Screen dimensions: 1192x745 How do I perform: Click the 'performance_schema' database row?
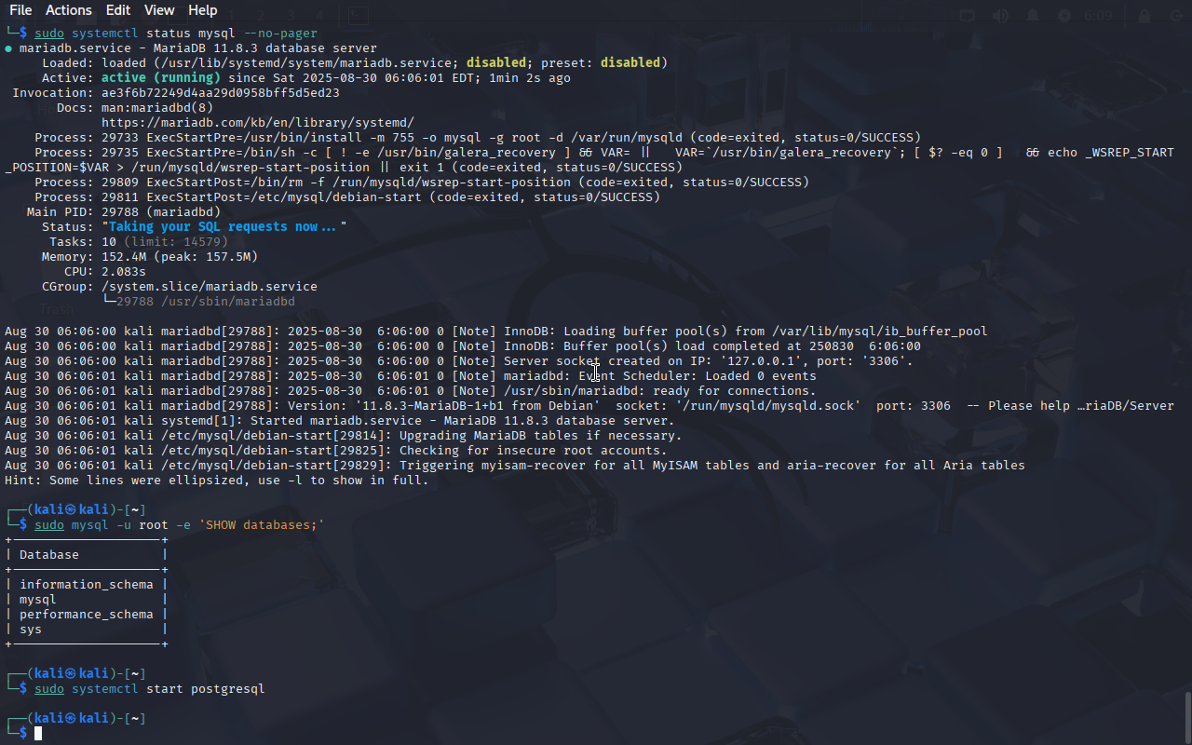(87, 614)
